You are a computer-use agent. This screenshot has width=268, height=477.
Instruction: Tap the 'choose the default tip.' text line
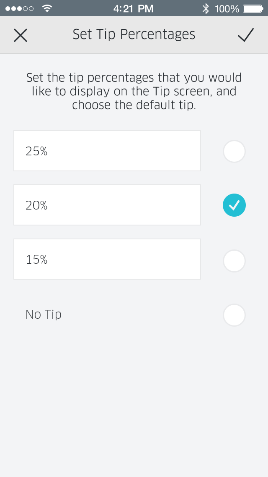click(x=134, y=105)
